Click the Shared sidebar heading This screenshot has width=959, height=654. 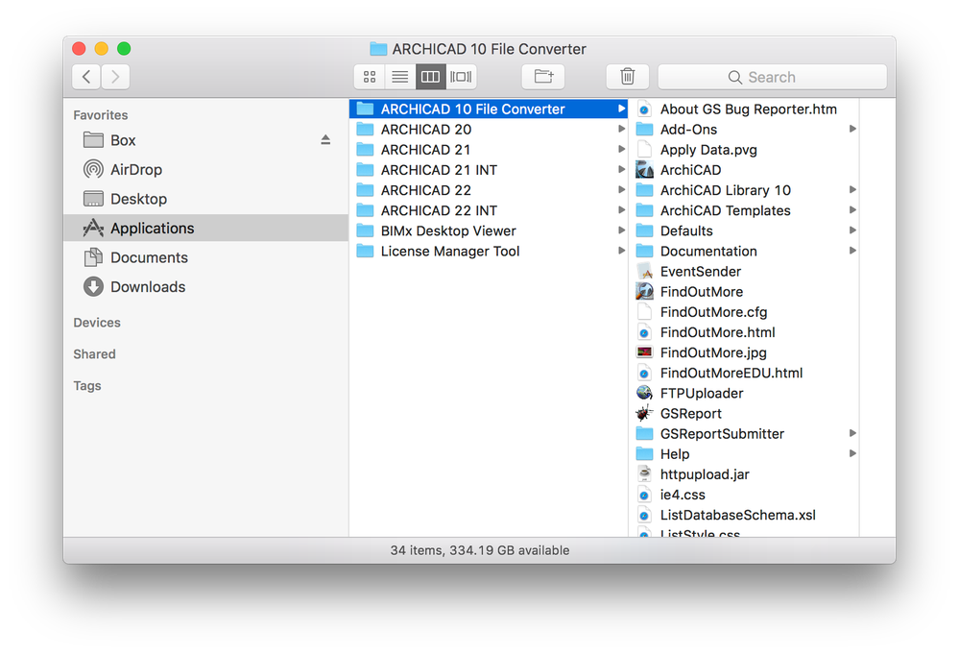(94, 354)
